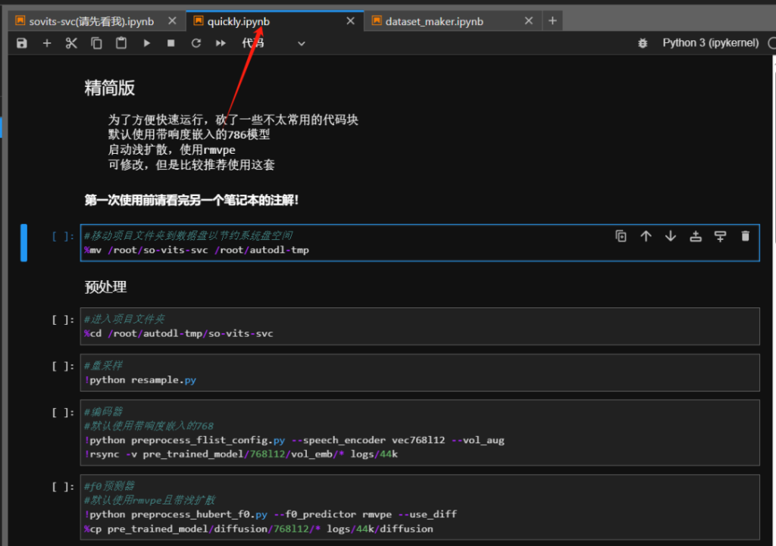Restart kernel and run all cells
This screenshot has width=776, height=546.
pos(221,43)
